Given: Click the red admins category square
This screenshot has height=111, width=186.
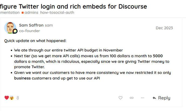Looking at the screenshot, I should [23, 13].
